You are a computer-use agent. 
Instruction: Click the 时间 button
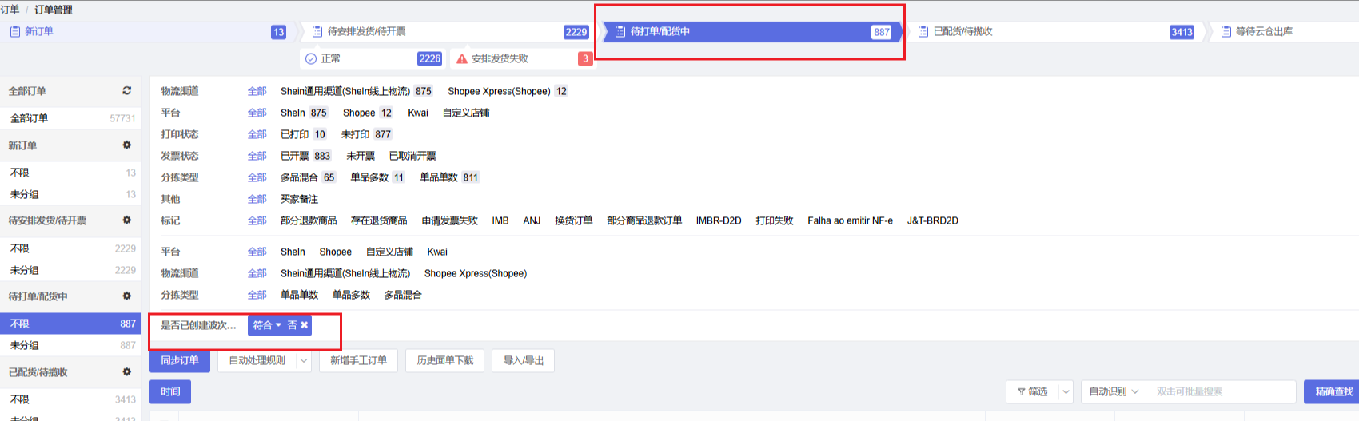pos(170,391)
